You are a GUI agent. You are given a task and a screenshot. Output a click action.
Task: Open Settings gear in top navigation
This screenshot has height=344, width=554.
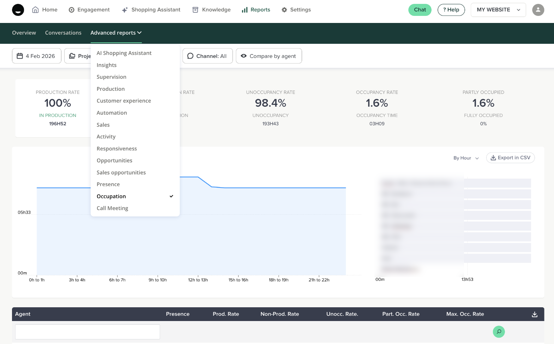coord(284,10)
